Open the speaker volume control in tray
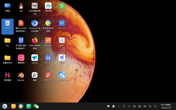Image resolution: width=176 pixels, height=110 pixels. [x=134, y=106]
